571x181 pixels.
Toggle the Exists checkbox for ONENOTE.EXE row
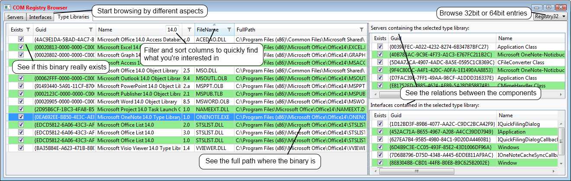coord(21,117)
